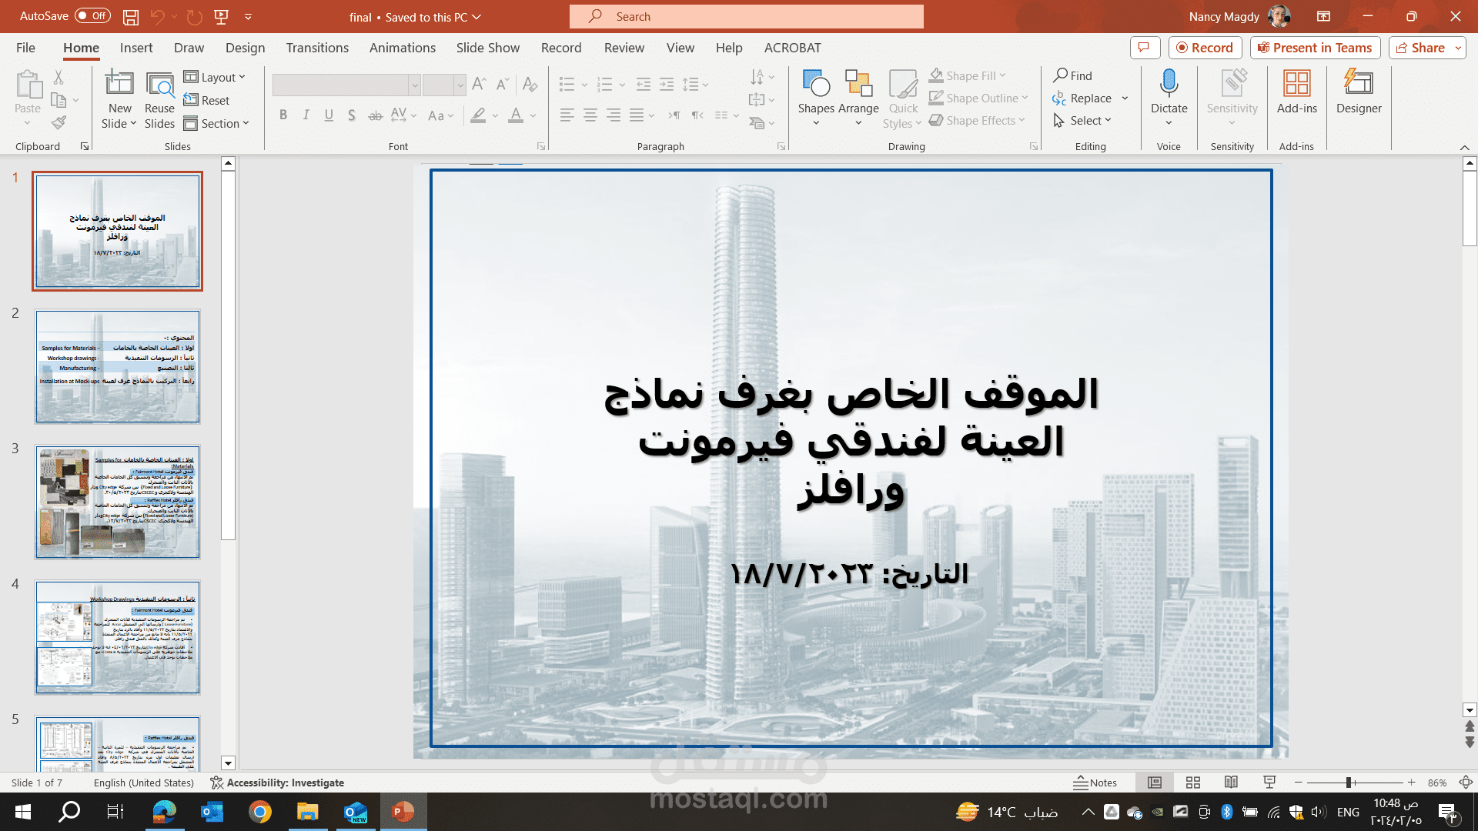Click the font color swatch button

[x=516, y=115]
